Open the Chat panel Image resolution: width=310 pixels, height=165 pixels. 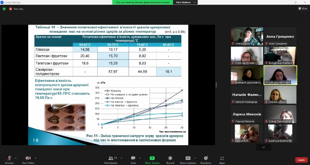coord(133,160)
